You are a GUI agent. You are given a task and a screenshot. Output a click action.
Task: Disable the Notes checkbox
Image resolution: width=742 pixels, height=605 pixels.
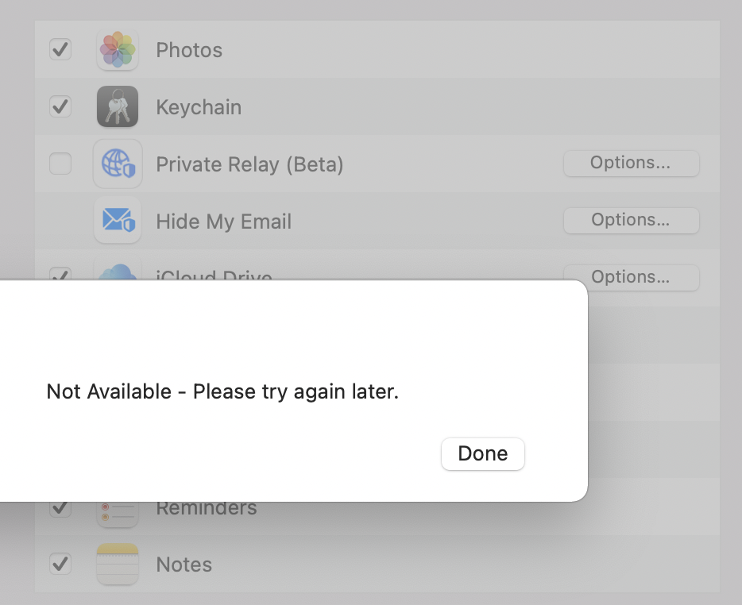[60, 564]
